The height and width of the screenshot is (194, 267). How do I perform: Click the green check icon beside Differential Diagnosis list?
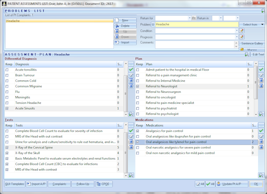pyautogui.click(x=131, y=70)
